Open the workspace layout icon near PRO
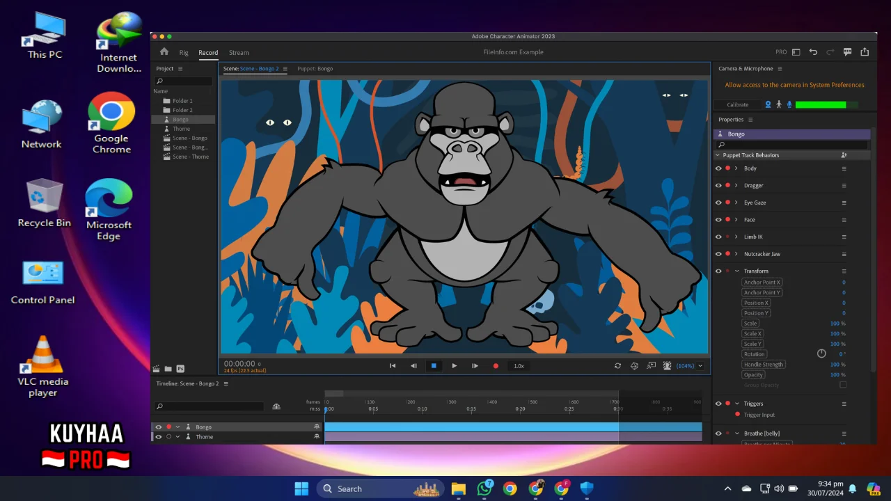 pos(796,52)
